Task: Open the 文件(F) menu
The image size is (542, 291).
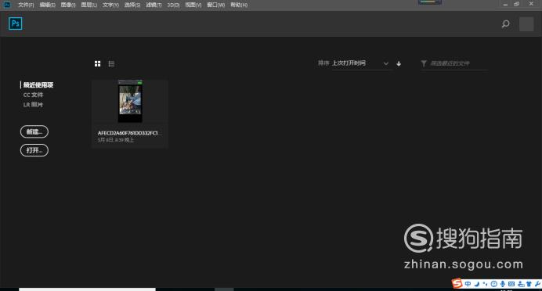Action: click(26, 5)
